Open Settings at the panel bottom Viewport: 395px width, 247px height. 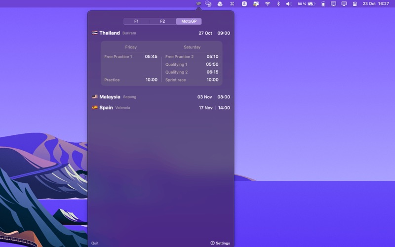point(220,243)
